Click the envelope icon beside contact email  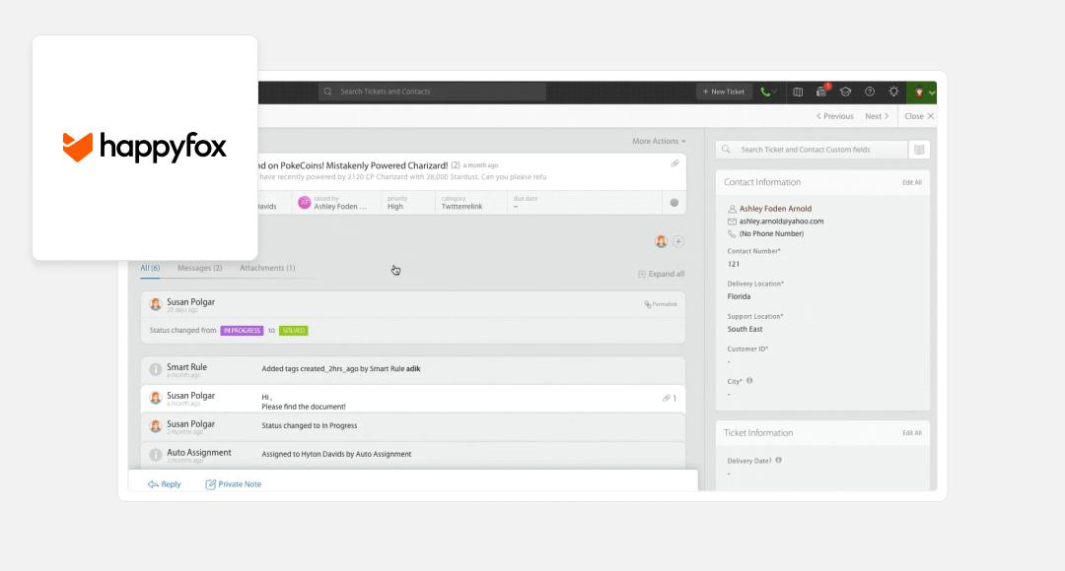pyautogui.click(x=732, y=222)
